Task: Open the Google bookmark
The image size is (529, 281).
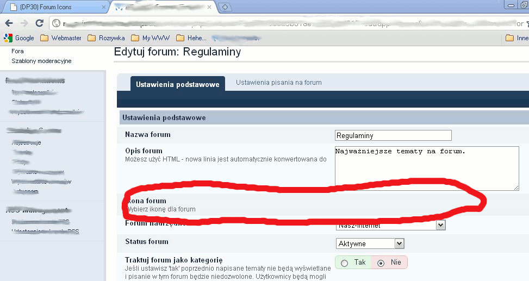Action: (20, 38)
